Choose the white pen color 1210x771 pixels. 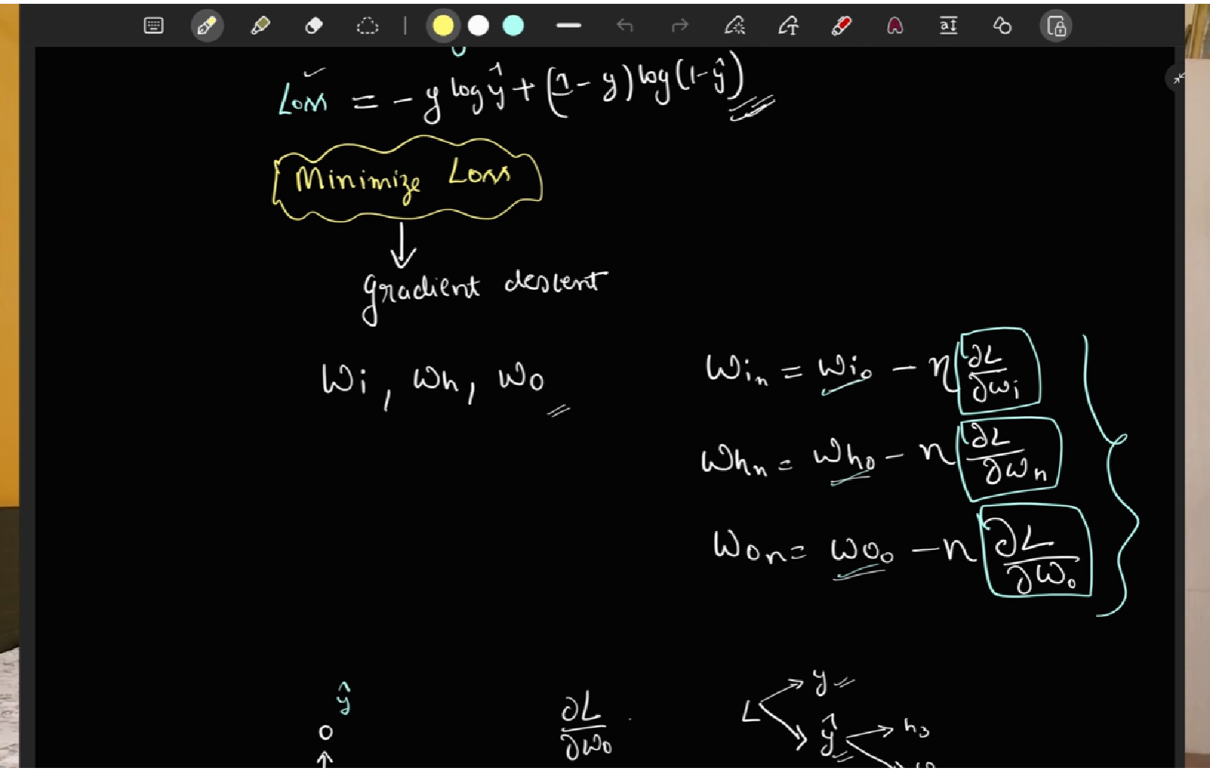point(478,26)
